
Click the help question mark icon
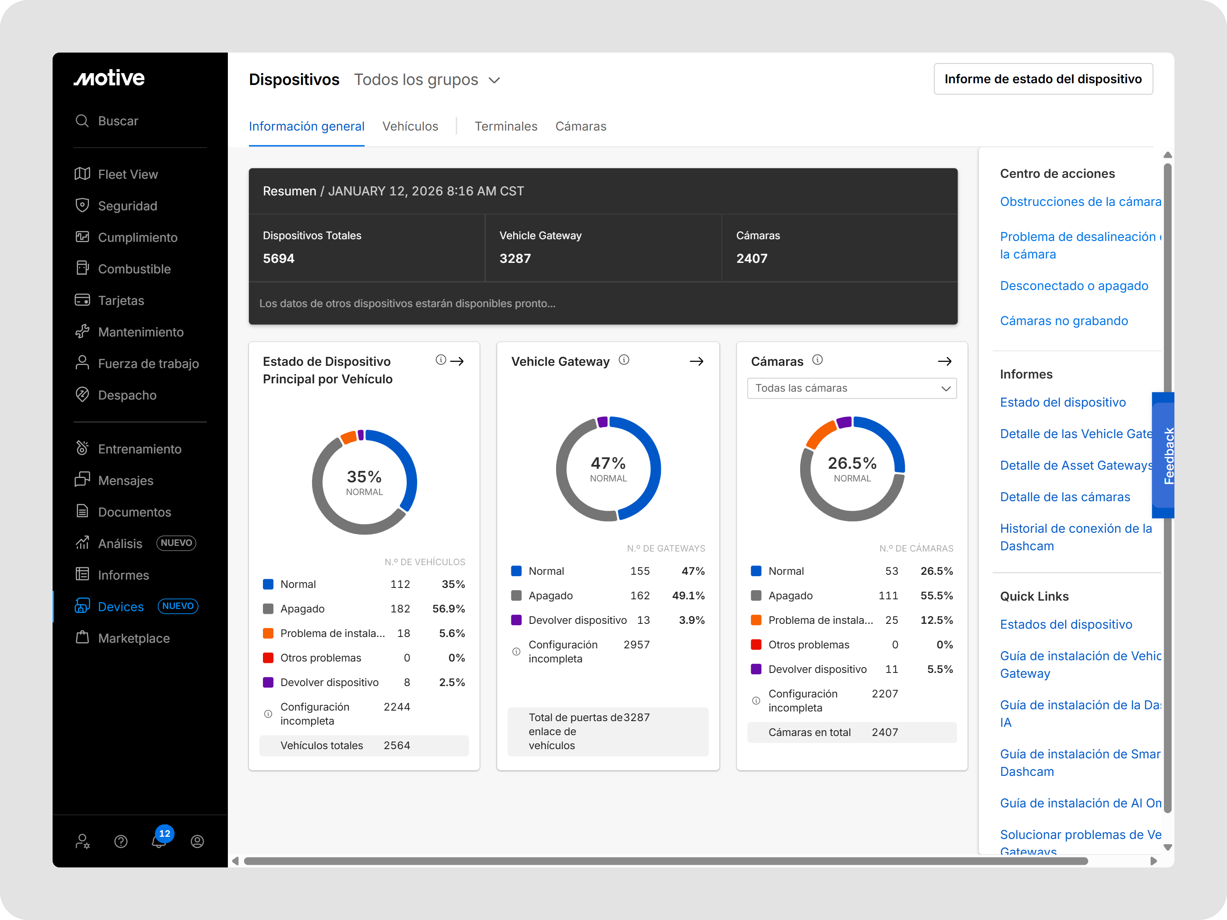point(121,841)
